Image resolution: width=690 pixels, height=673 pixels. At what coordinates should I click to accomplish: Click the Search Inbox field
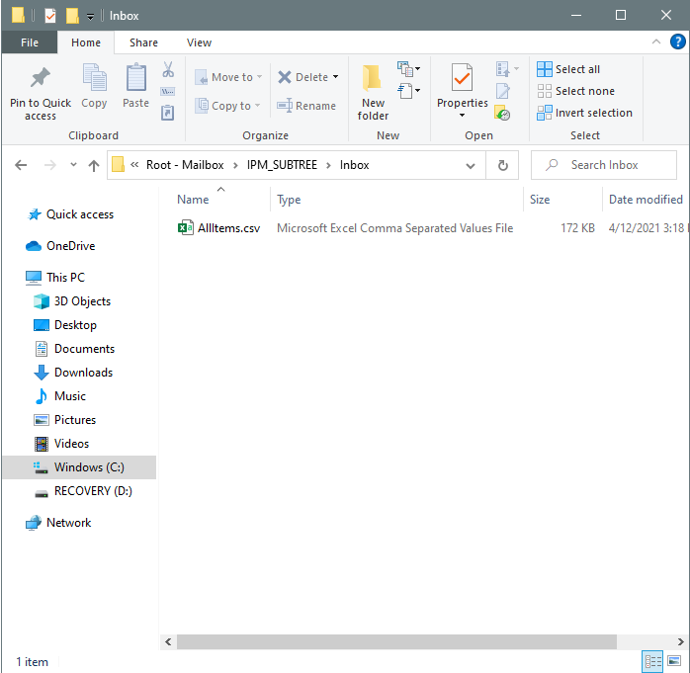(x=604, y=165)
